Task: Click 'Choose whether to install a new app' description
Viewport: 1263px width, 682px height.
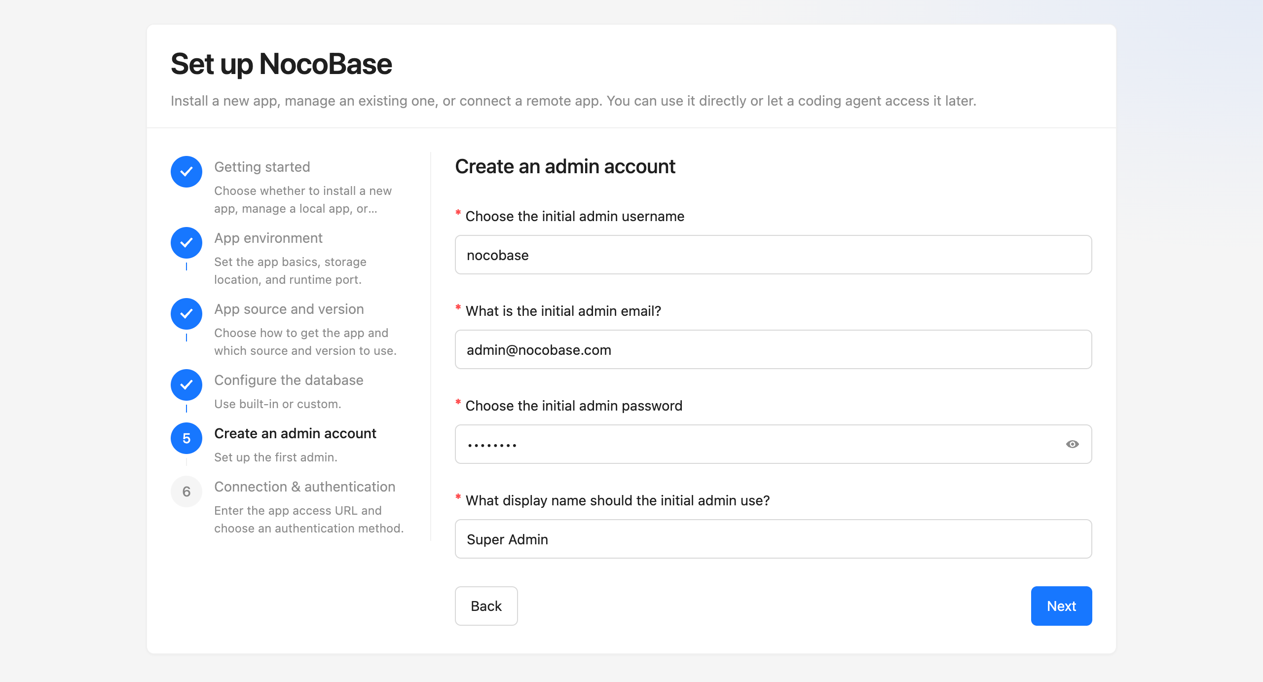Action: tap(303, 199)
